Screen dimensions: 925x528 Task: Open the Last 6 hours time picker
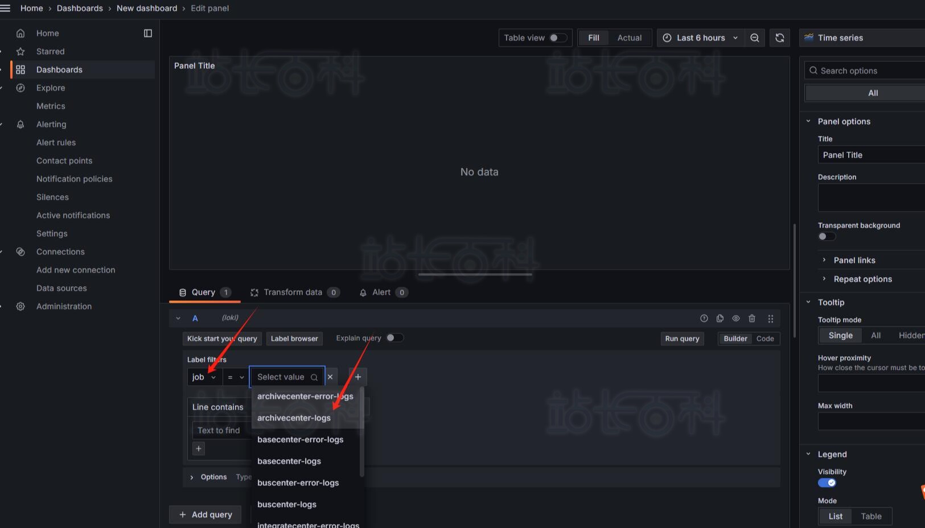pos(701,38)
